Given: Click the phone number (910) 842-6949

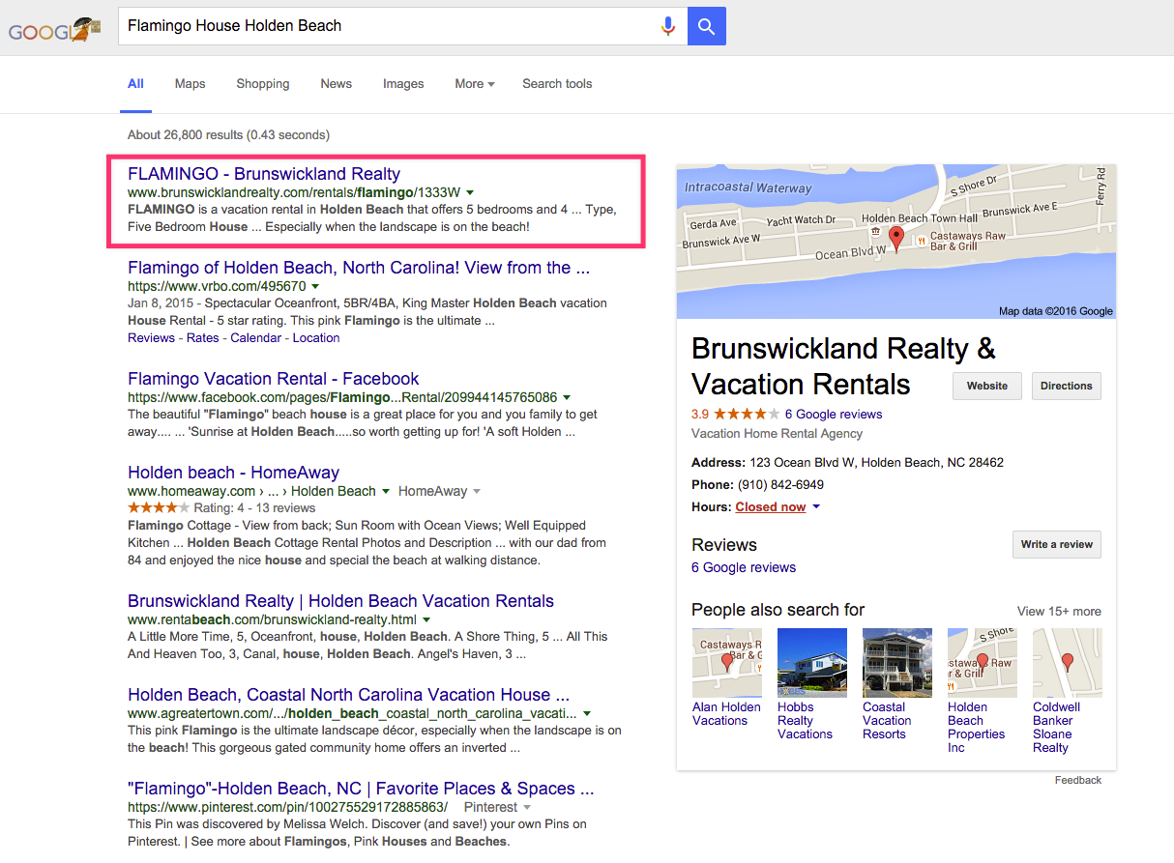Looking at the screenshot, I should click(780, 484).
